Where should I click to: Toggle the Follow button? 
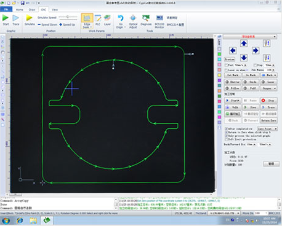(x=233, y=88)
